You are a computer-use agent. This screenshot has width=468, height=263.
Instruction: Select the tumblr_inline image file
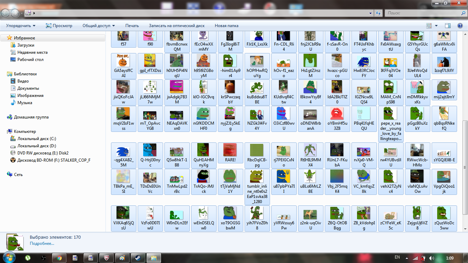(x=257, y=187)
